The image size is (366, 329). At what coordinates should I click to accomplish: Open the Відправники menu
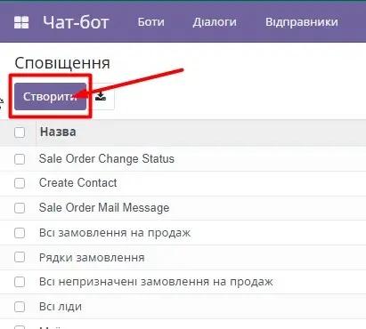tap(302, 22)
